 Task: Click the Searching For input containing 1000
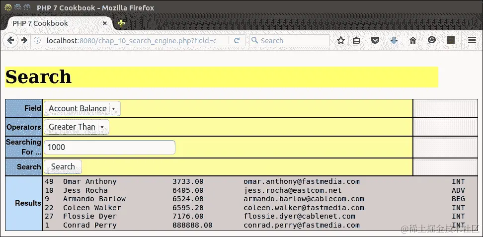point(109,147)
